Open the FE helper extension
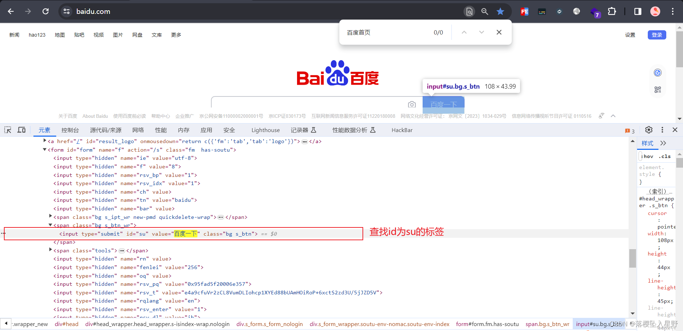 coord(525,11)
